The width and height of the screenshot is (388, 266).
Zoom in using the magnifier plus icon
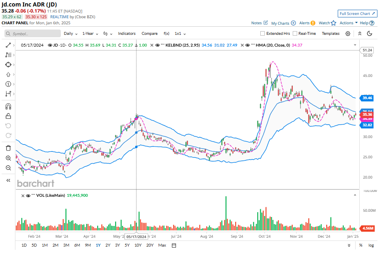[x=8, y=158]
